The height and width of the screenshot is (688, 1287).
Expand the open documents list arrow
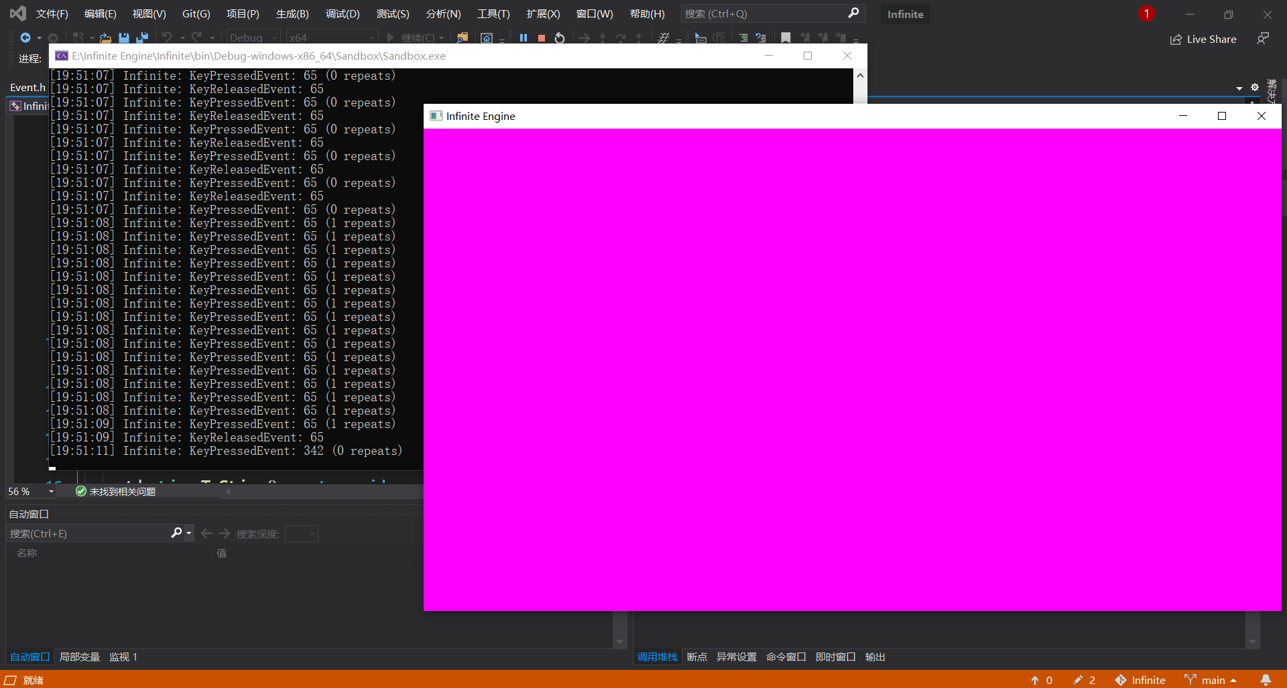coord(1239,88)
